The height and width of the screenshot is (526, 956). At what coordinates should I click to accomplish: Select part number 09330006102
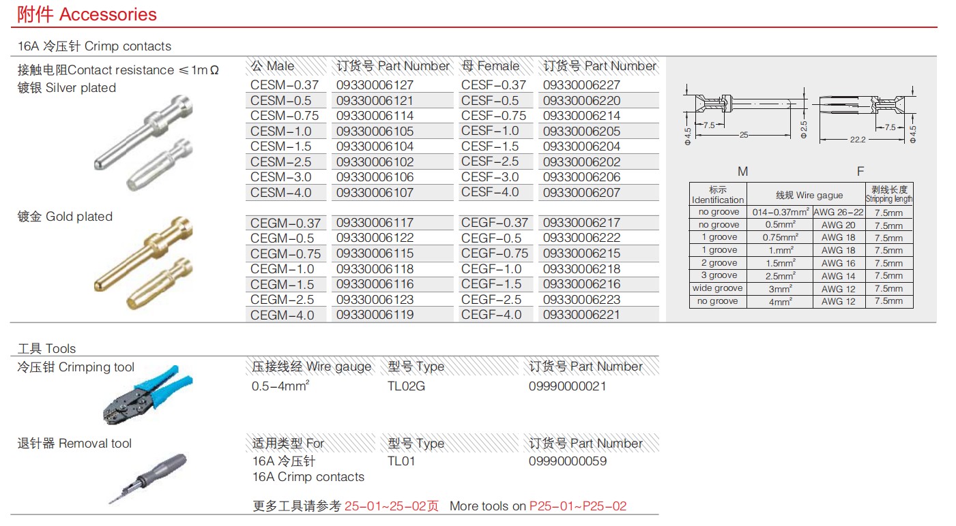[375, 162]
